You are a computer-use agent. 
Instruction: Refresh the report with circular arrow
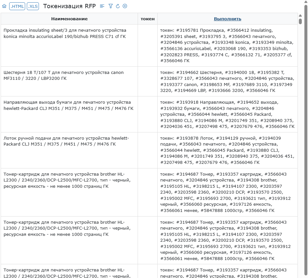point(118,6)
